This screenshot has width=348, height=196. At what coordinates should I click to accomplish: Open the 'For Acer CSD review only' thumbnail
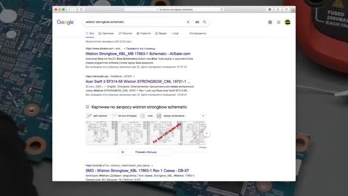pyautogui.click(x=167, y=133)
